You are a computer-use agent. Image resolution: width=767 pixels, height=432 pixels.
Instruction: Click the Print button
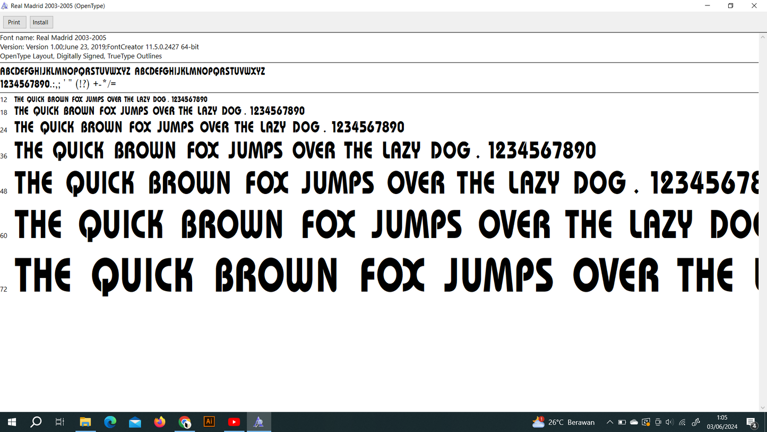click(14, 22)
